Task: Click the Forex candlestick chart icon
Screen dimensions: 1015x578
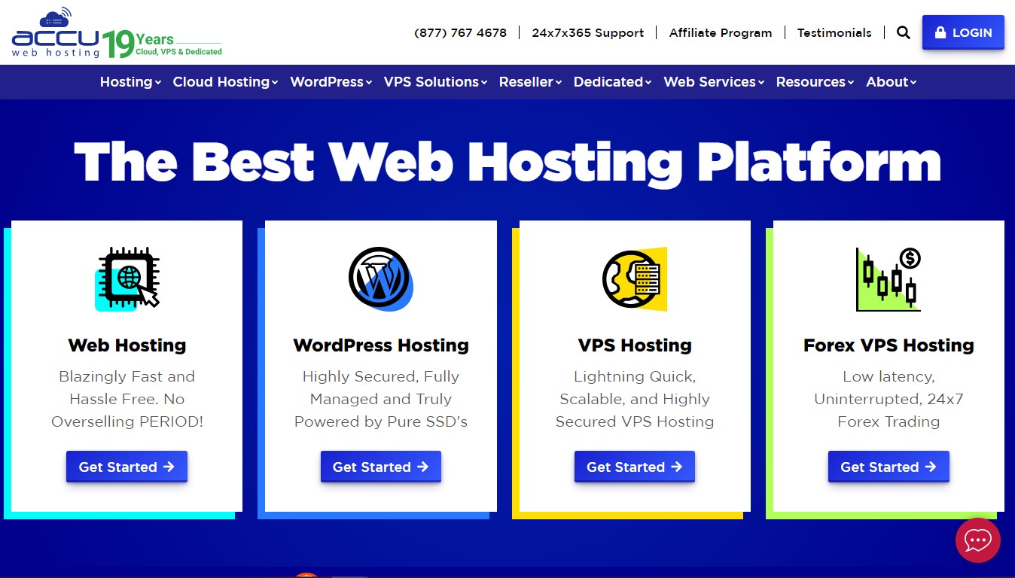Action: point(889,278)
